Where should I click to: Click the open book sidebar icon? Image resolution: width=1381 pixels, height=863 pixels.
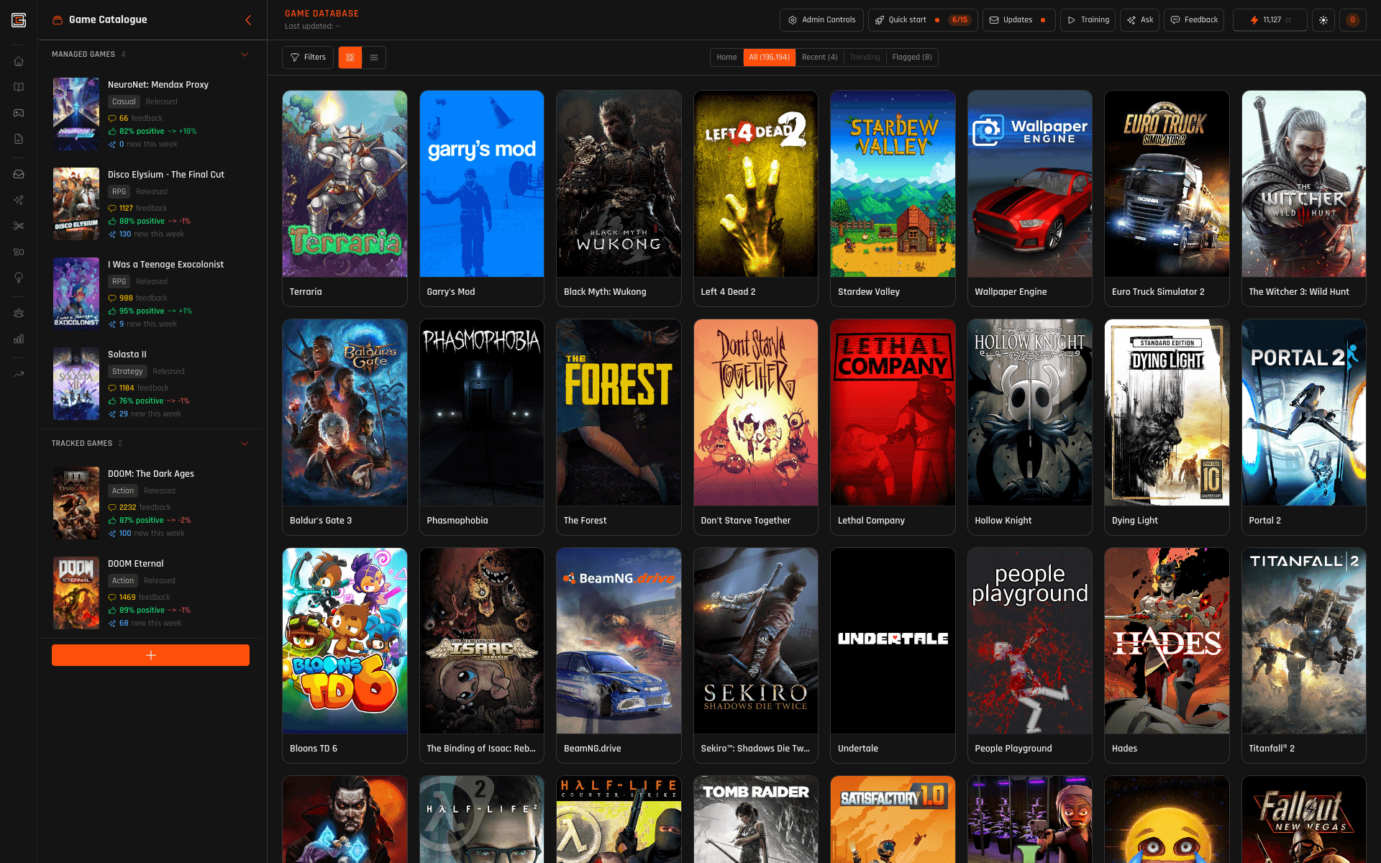(x=19, y=87)
